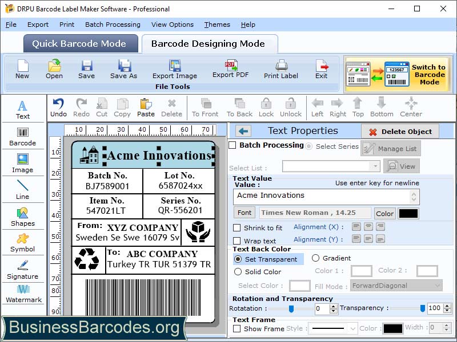457x342 pixels.
Task: Adjust the frame Width stepper
Action: click(446, 328)
